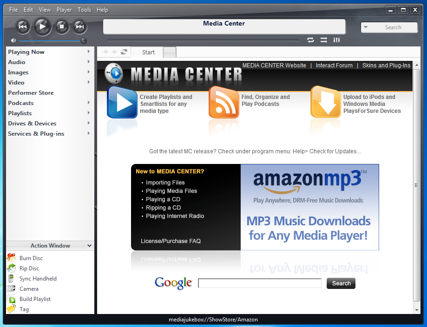The width and height of the screenshot is (427, 327).
Task: Open the Playing Media Files link
Action: click(171, 191)
